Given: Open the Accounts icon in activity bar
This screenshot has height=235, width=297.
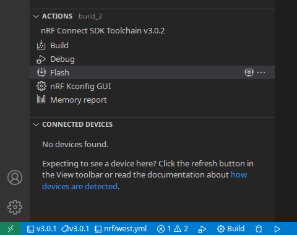Looking at the screenshot, I should pyautogui.click(x=15, y=177).
